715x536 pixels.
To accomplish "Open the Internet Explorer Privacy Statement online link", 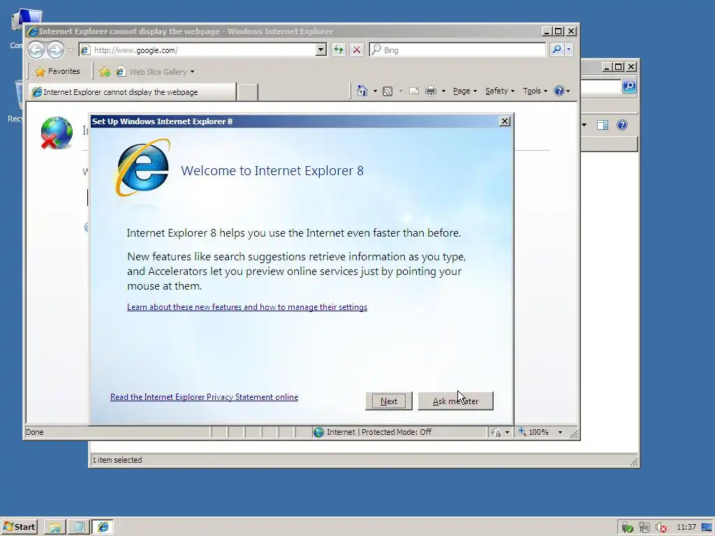I will pyautogui.click(x=205, y=397).
